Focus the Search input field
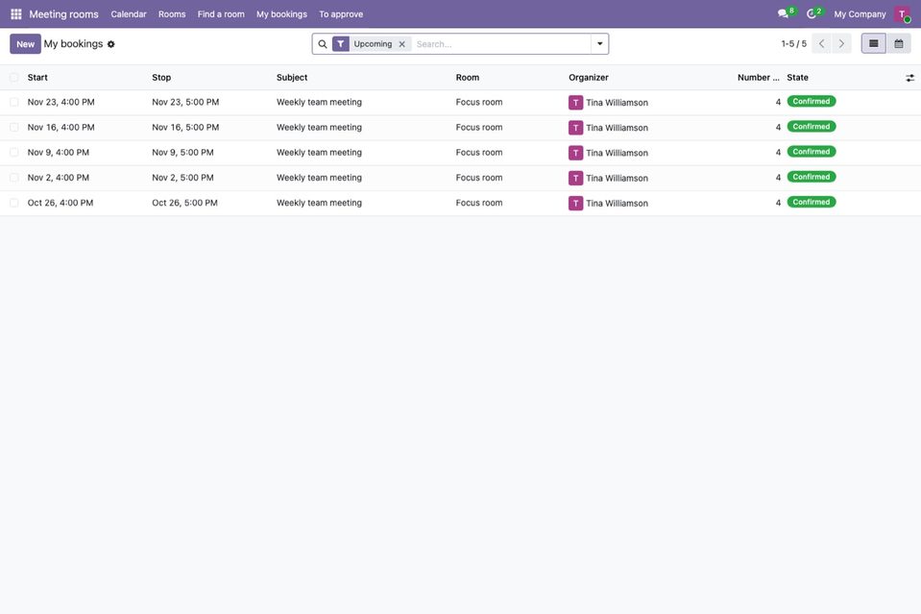Image resolution: width=921 pixels, height=614 pixels. (501, 44)
